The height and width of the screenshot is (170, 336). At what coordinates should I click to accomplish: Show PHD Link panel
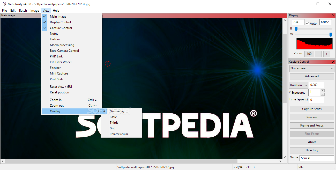(x=72, y=56)
